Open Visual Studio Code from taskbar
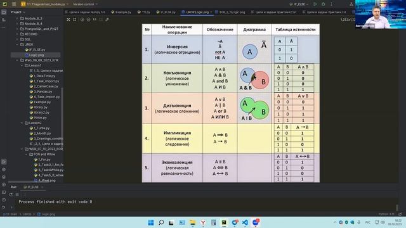406x228 pixels. pyautogui.click(x=245, y=222)
